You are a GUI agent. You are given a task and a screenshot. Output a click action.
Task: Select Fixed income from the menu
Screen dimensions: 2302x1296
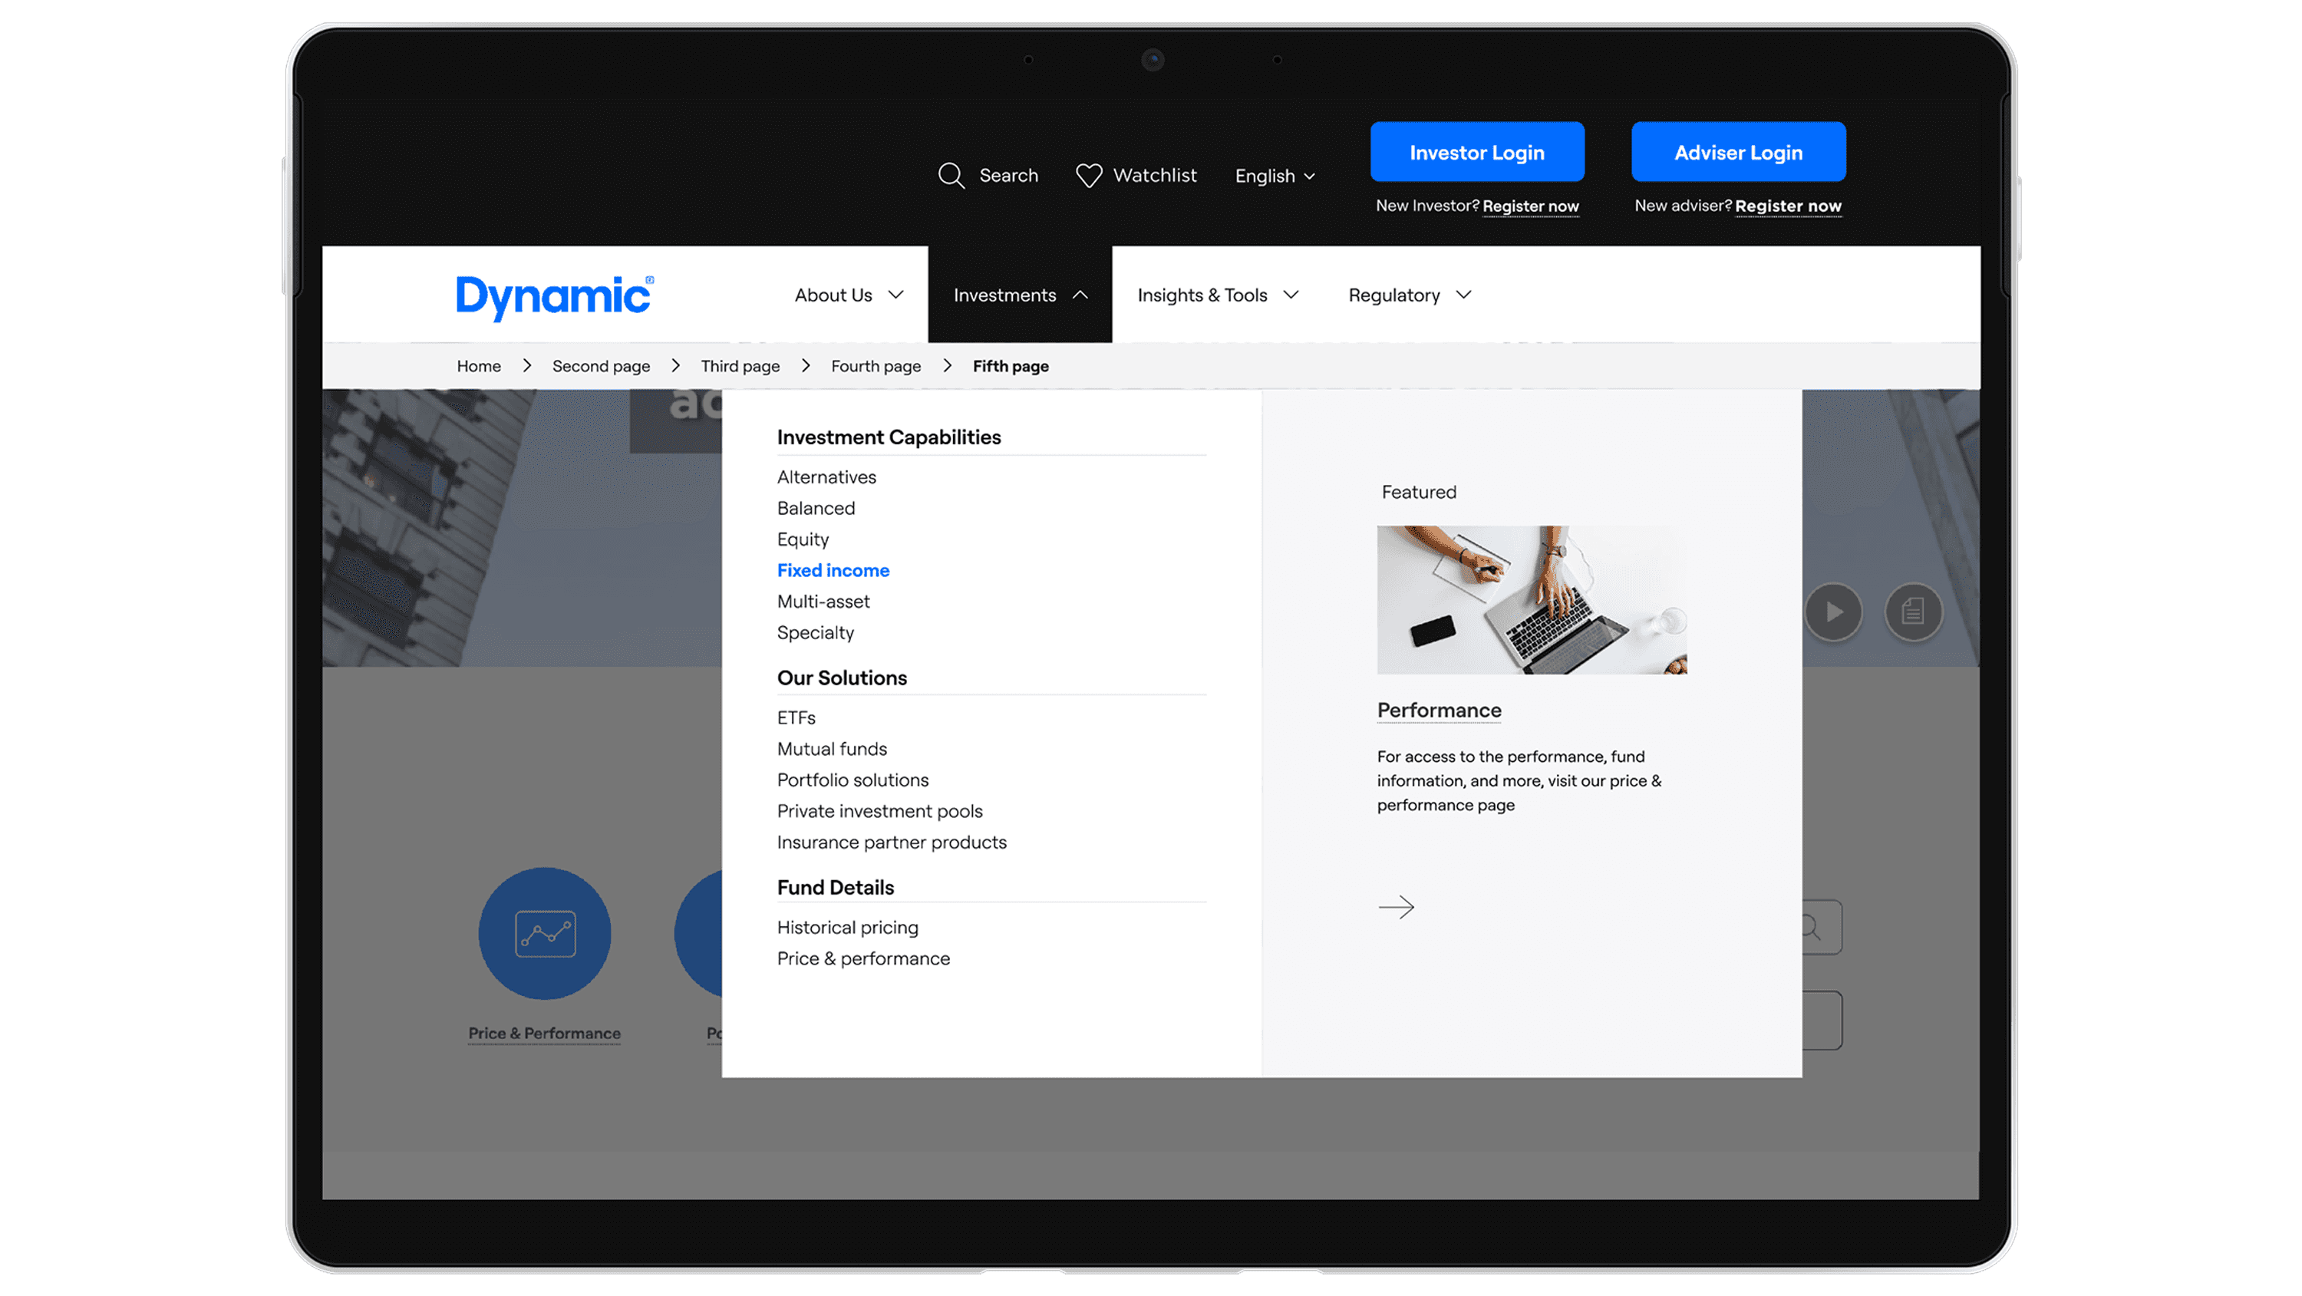(x=833, y=570)
